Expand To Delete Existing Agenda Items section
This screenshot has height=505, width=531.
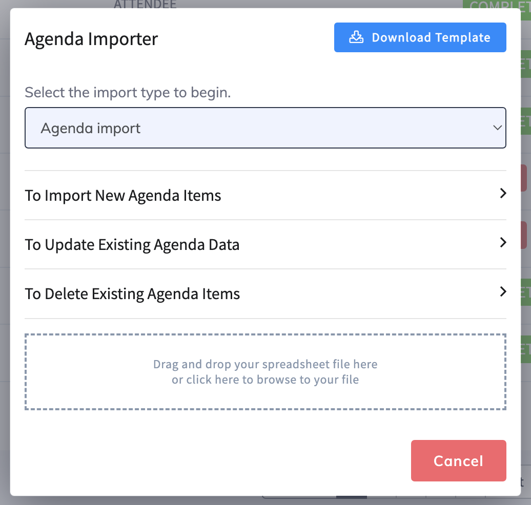pyautogui.click(x=265, y=293)
